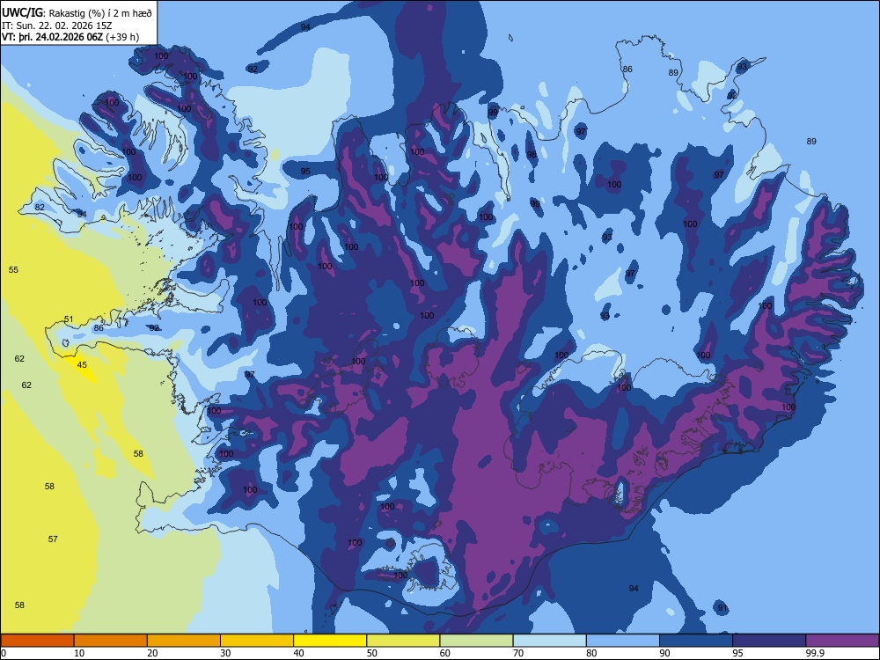Click the '57' humidity value on the map
The image size is (880, 660).
pos(53,539)
